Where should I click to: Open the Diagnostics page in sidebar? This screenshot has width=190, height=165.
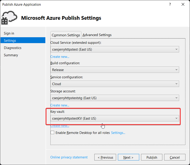pyautogui.click(x=13, y=48)
